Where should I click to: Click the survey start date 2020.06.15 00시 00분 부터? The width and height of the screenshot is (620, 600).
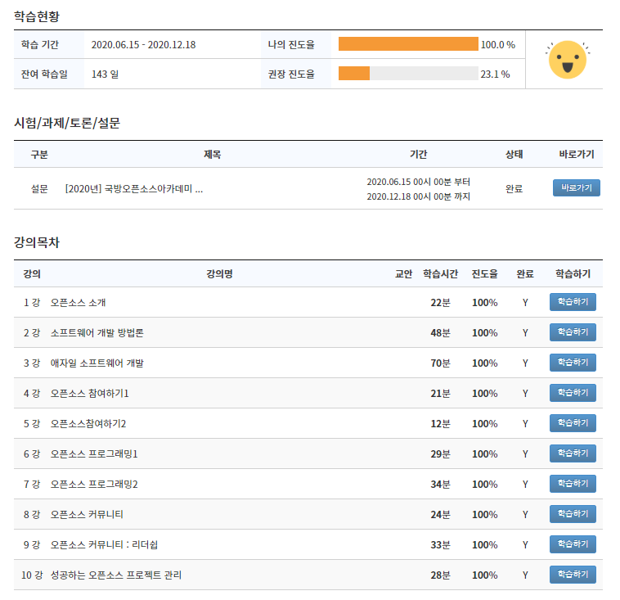(x=418, y=182)
